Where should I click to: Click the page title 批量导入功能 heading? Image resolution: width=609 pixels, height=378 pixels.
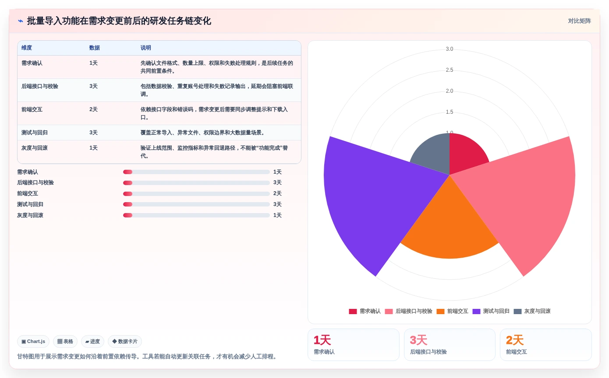coord(119,21)
